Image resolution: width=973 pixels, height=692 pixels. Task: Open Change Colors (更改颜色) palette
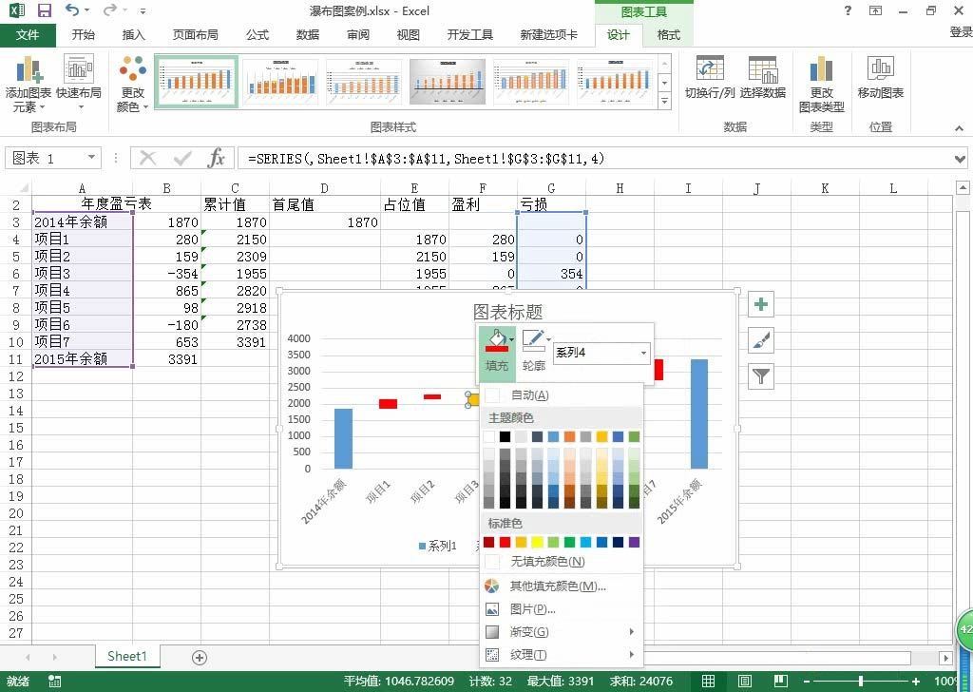click(x=132, y=84)
